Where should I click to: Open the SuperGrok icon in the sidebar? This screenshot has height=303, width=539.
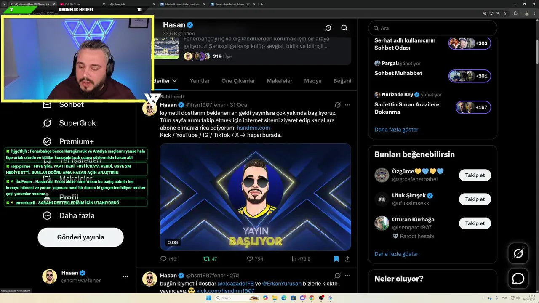pos(47,123)
